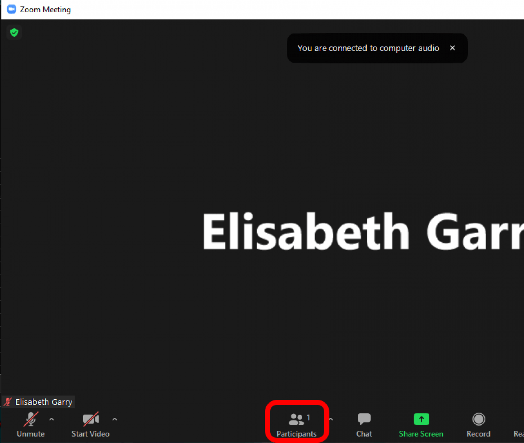The image size is (524, 443).
Task: Click the Elisabeth Garry name label
Action: tap(39, 402)
